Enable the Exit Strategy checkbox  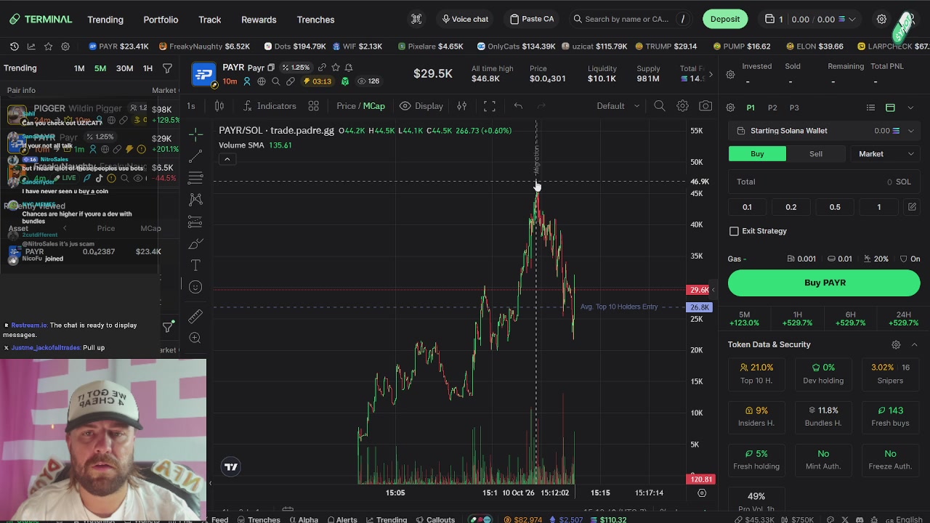point(734,231)
